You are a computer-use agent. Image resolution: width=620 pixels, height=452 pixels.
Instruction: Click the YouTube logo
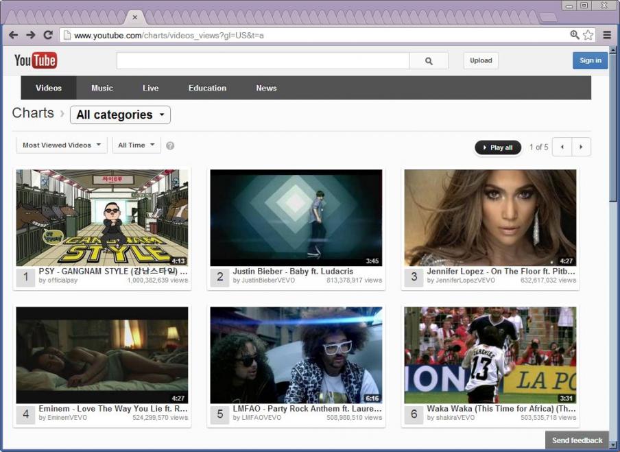[x=36, y=60]
